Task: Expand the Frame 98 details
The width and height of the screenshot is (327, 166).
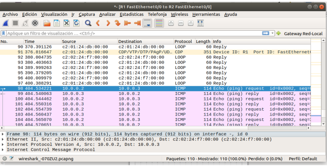Action: 3,134
